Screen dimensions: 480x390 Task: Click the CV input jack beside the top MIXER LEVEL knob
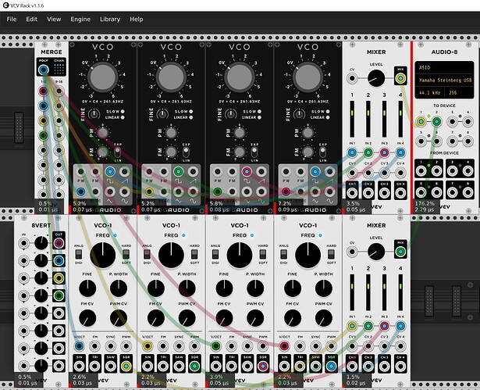click(352, 78)
